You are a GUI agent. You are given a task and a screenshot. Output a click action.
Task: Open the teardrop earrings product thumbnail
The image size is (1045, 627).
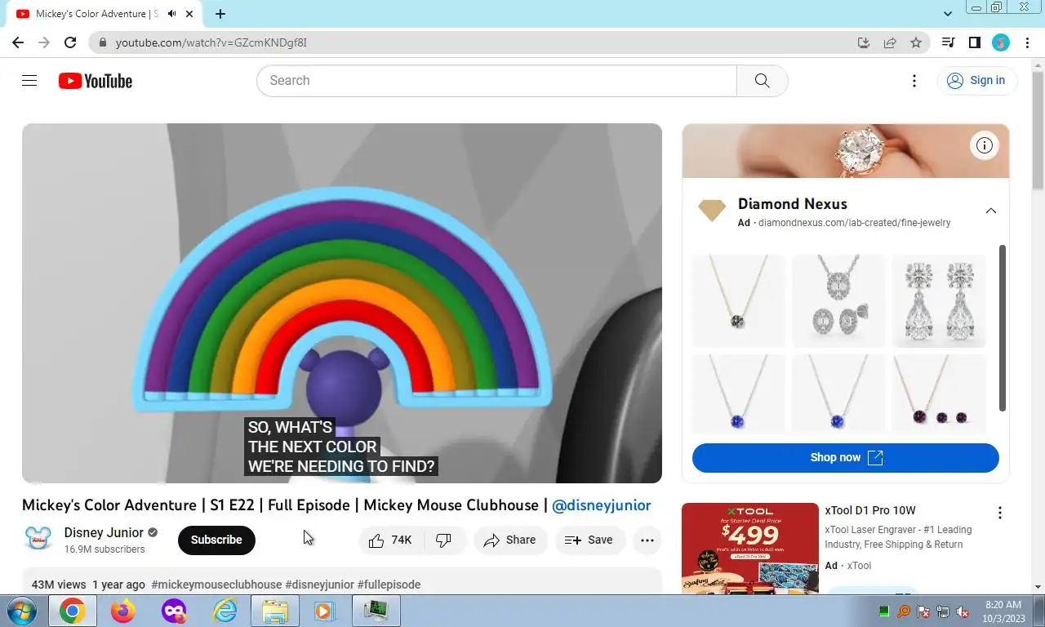[x=939, y=301]
